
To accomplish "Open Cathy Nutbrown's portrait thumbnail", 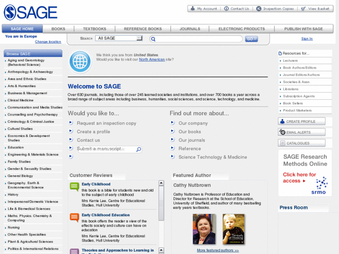I will point(204,229).
